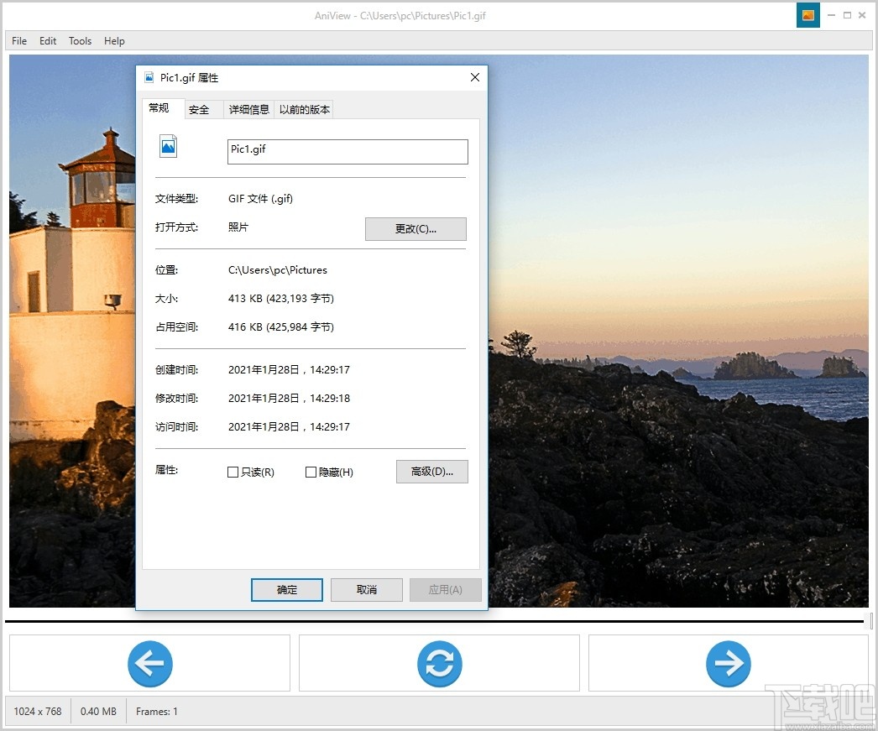Enable the 只读(R) read-only checkbox

[x=233, y=473]
